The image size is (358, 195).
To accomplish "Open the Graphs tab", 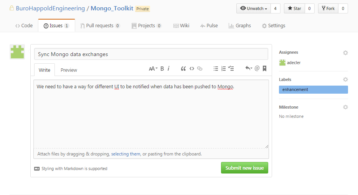I will point(240,26).
